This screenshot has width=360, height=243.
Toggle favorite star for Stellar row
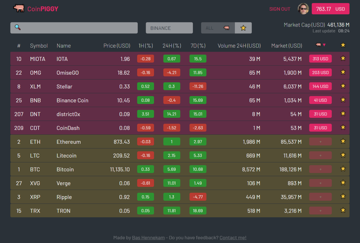pos(343,86)
